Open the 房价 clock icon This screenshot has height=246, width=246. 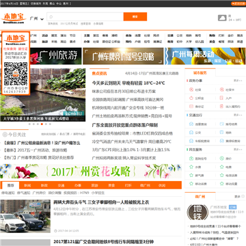click(221, 159)
